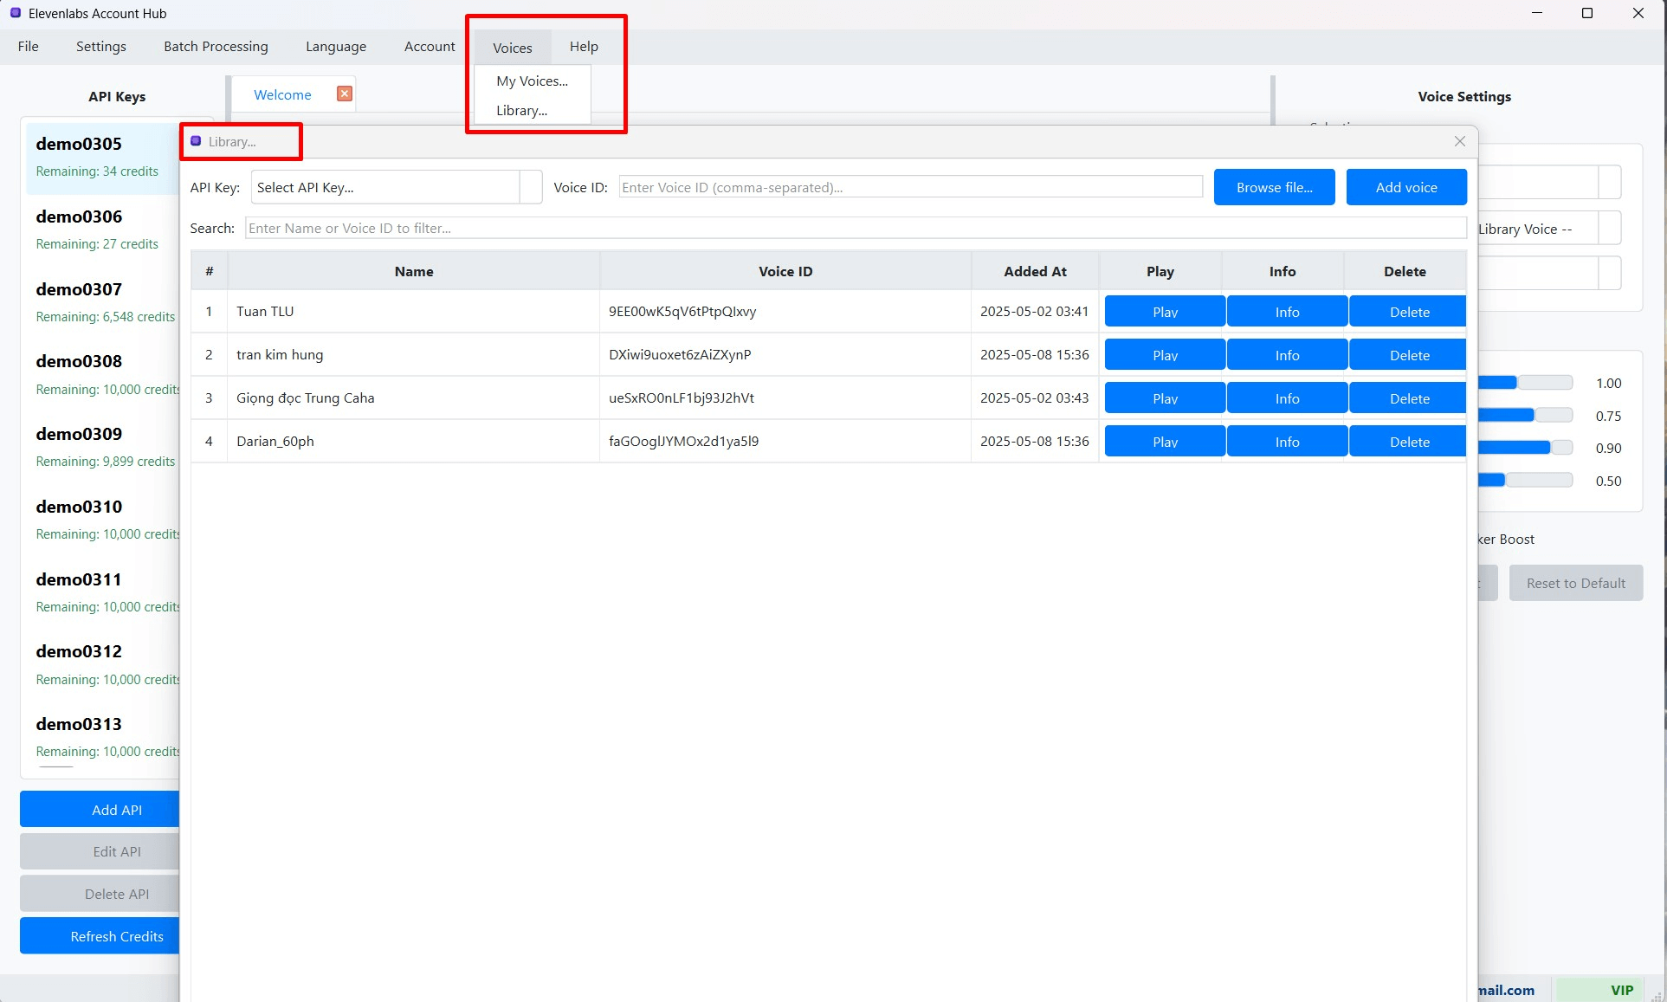Adjust the slider with value 0.50
Viewport: 1667px width, 1002px height.
coord(1525,481)
